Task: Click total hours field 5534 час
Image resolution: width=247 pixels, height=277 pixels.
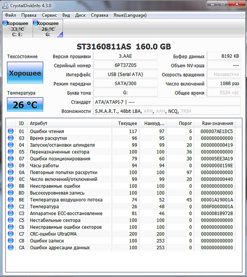Action: (224, 92)
